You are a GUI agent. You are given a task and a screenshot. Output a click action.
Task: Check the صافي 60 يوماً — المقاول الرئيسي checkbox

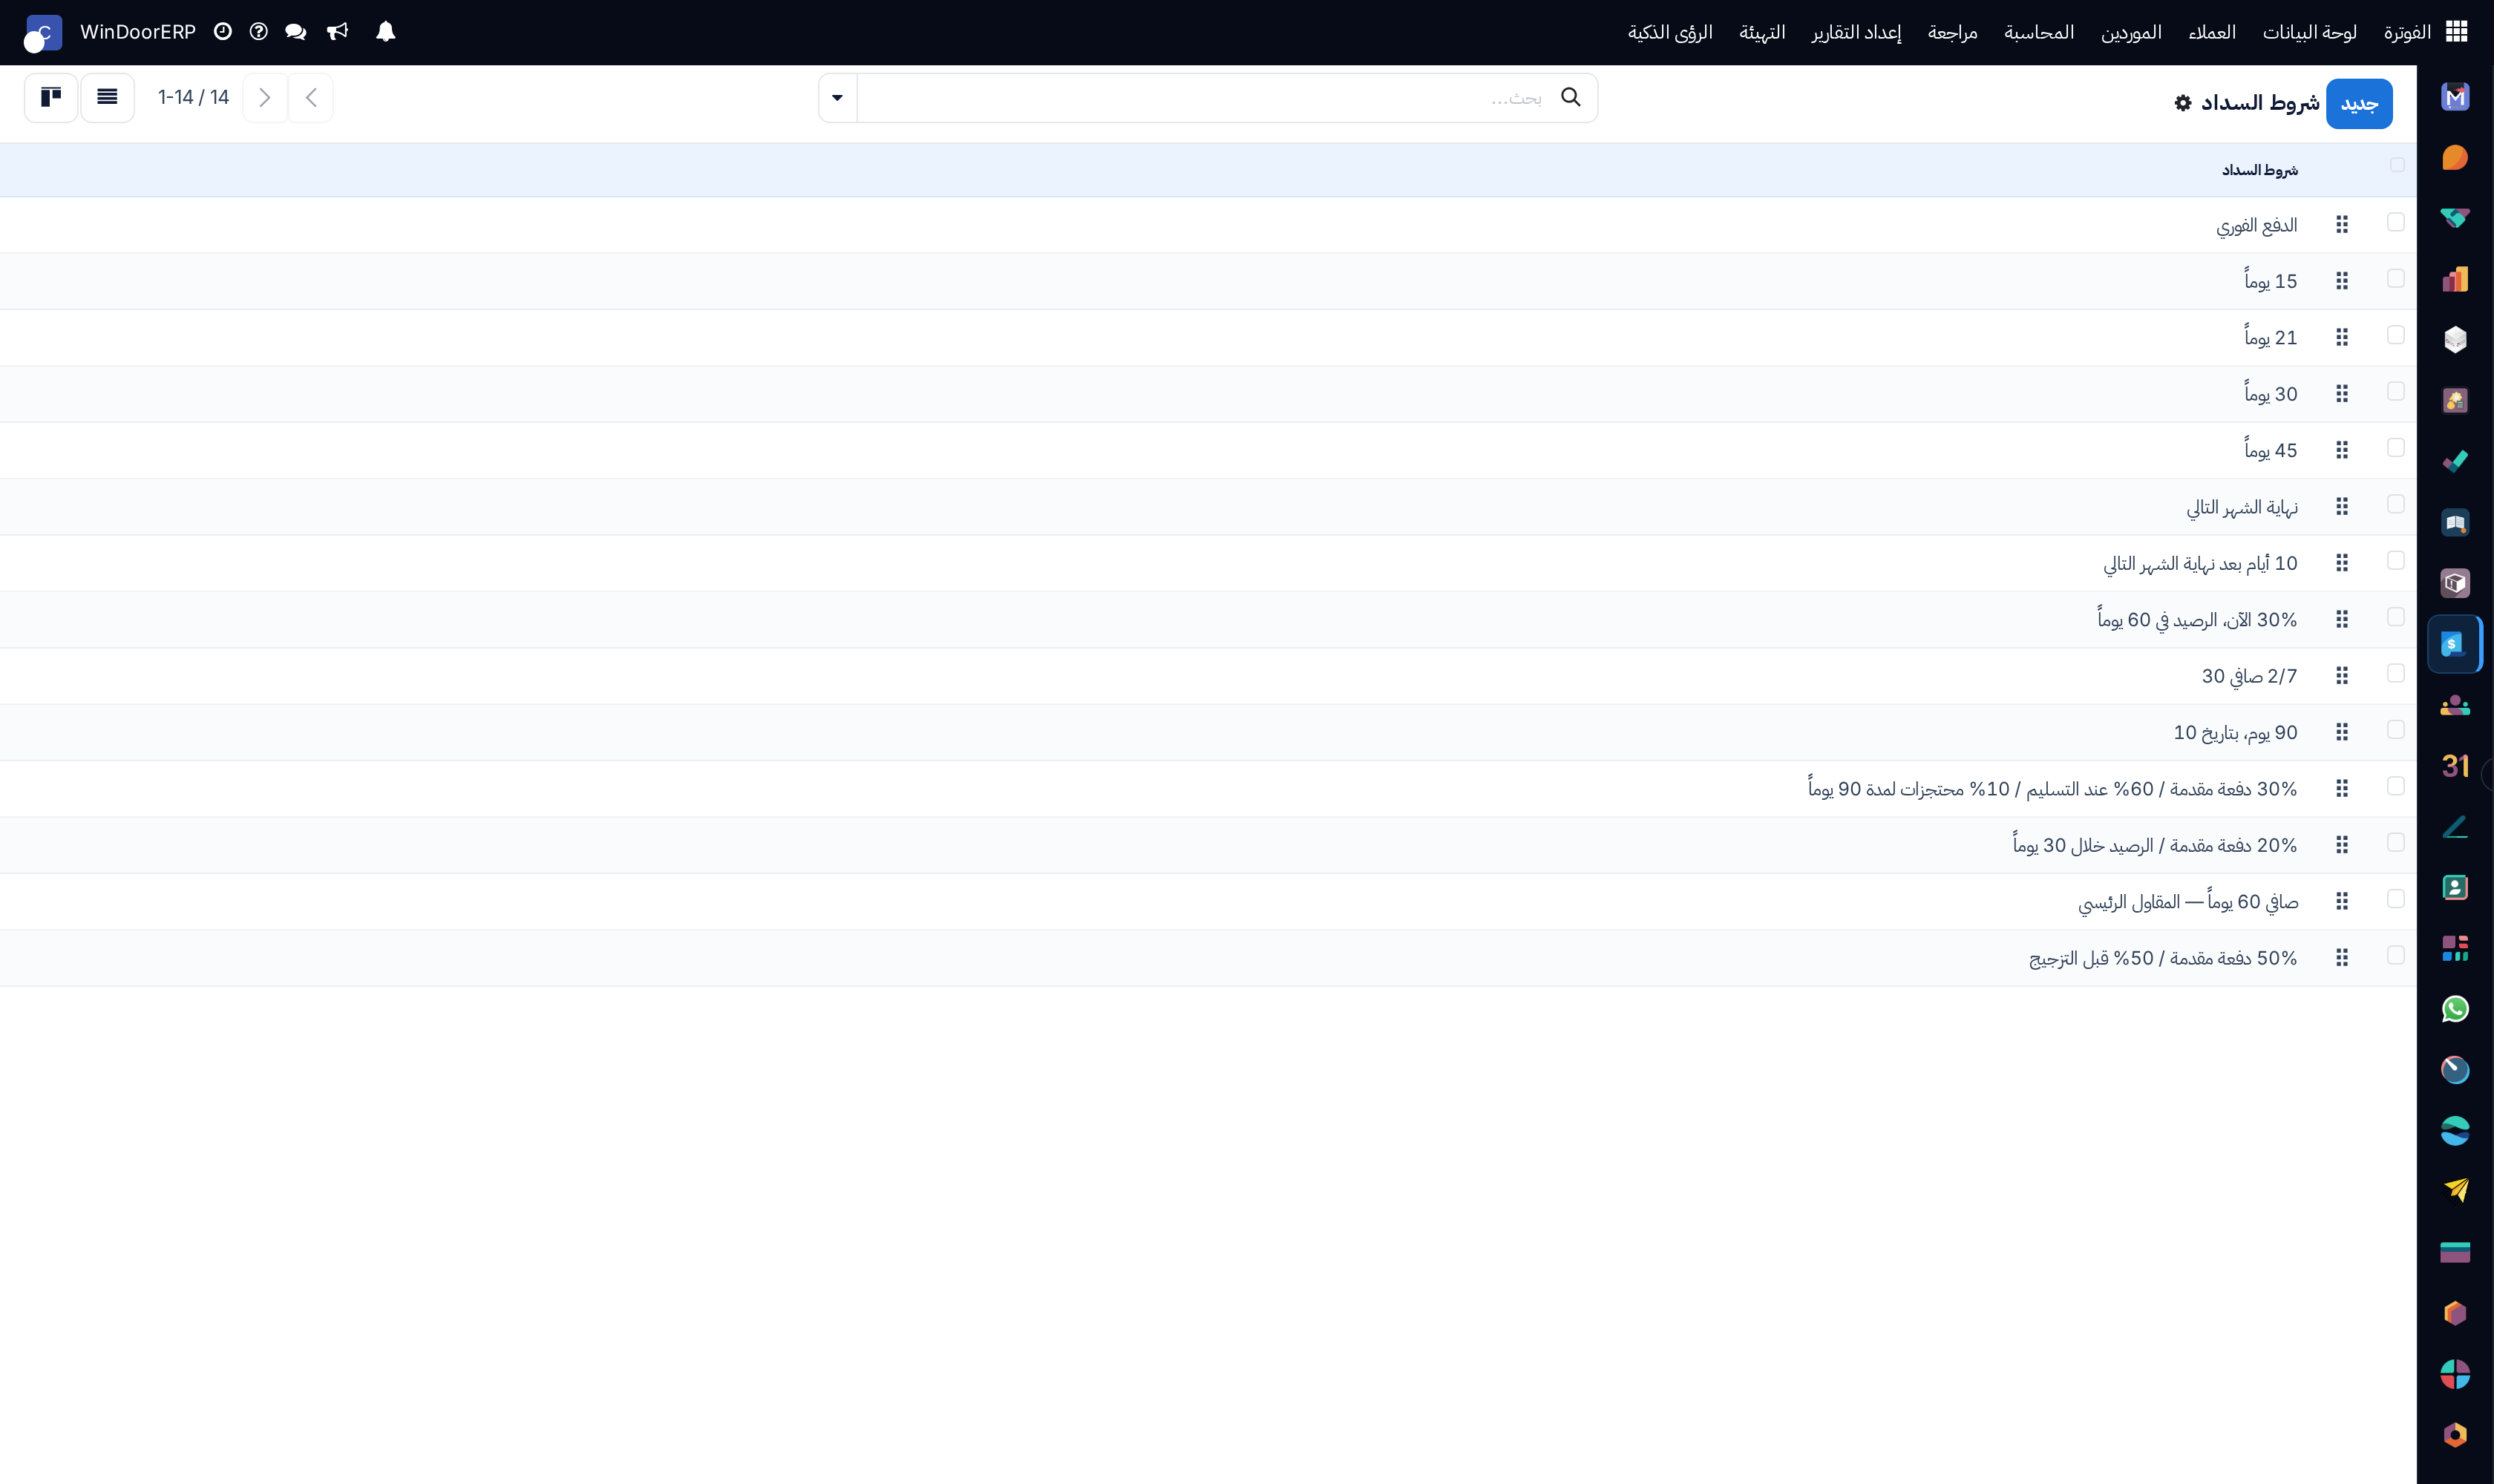click(2395, 899)
